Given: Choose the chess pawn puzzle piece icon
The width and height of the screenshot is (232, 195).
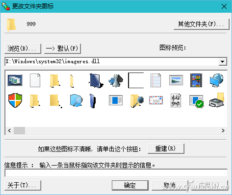Looking at the screenshot, I should [x=116, y=80].
